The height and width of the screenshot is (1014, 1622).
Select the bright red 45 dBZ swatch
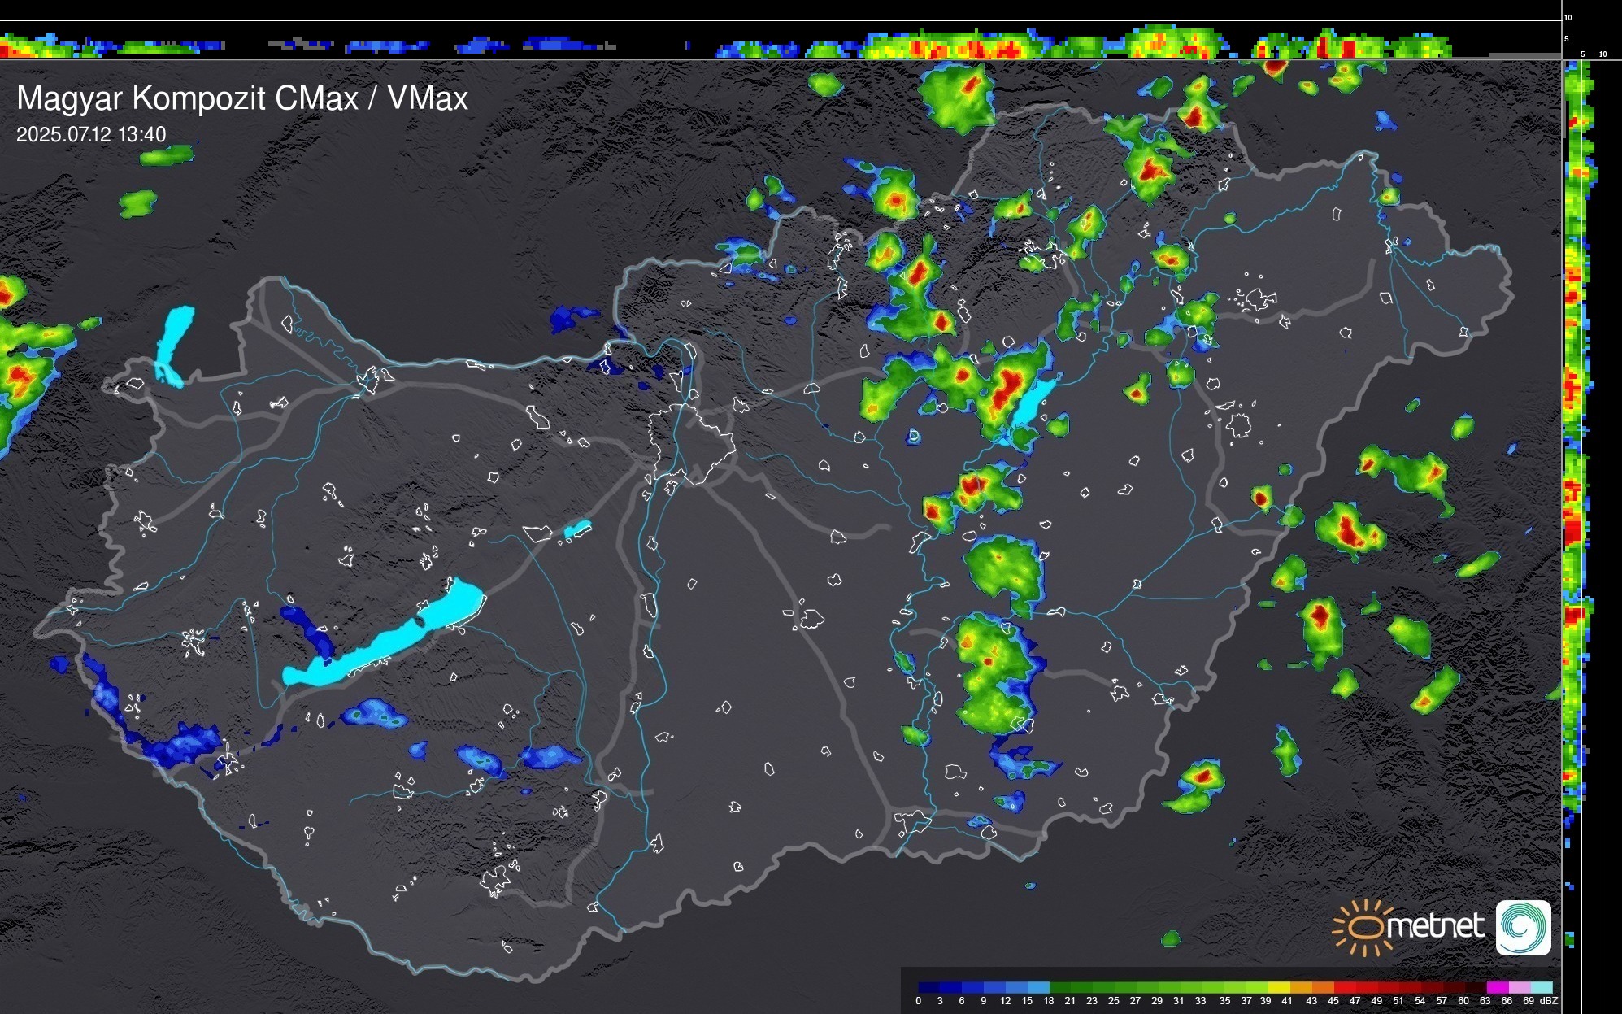(1344, 987)
